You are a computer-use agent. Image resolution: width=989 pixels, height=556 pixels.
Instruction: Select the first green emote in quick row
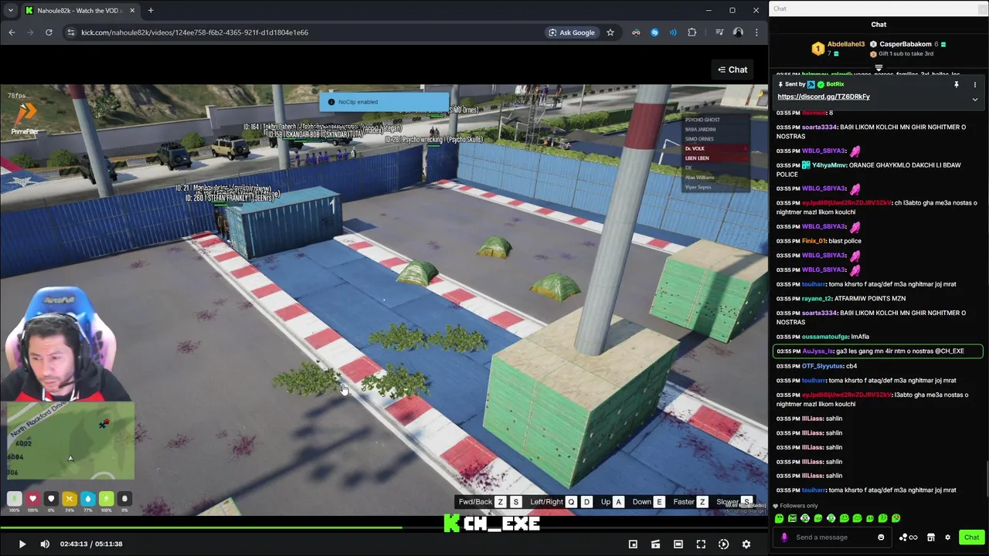(x=779, y=519)
